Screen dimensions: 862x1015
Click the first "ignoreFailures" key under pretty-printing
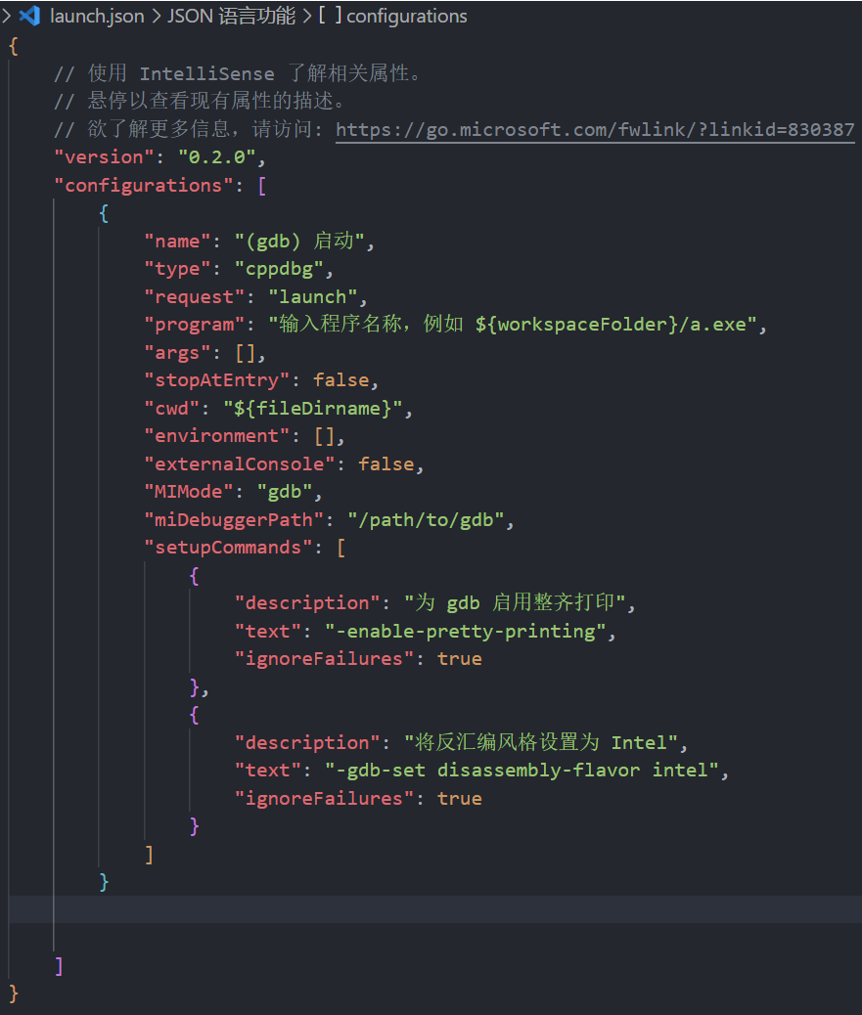[x=324, y=659]
